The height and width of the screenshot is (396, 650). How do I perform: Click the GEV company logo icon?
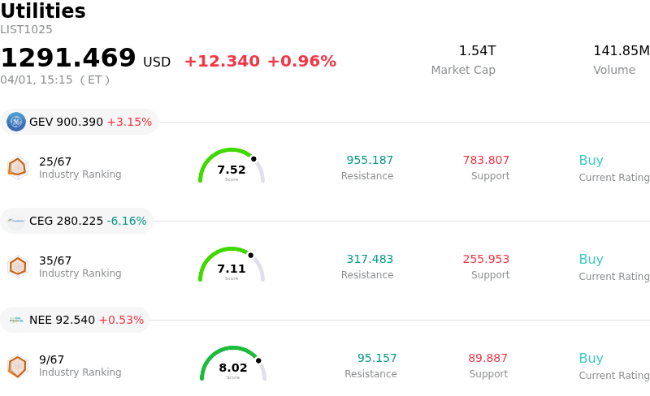tap(16, 122)
